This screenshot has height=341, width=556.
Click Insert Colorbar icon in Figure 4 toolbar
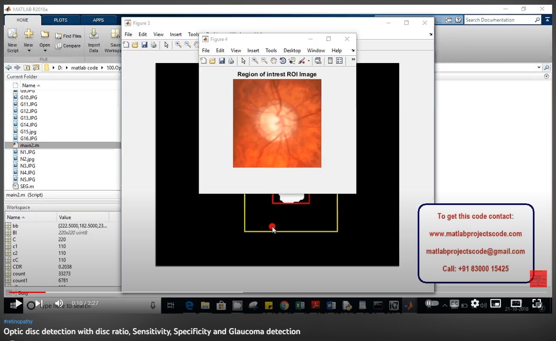330,61
